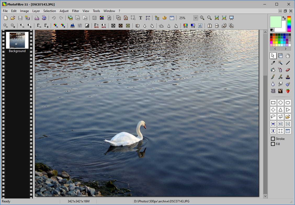Enable the Fill option
The image size is (295, 205).
(x=273, y=144)
